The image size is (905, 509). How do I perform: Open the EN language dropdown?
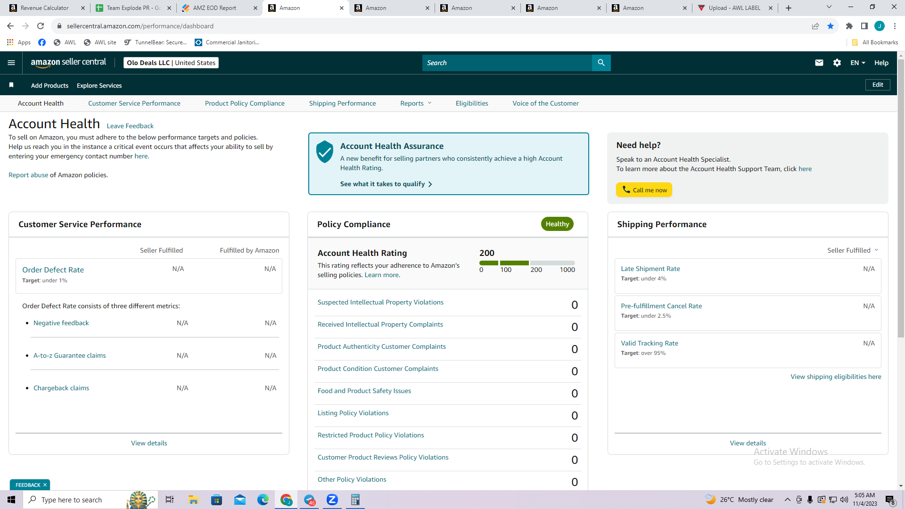click(x=858, y=63)
